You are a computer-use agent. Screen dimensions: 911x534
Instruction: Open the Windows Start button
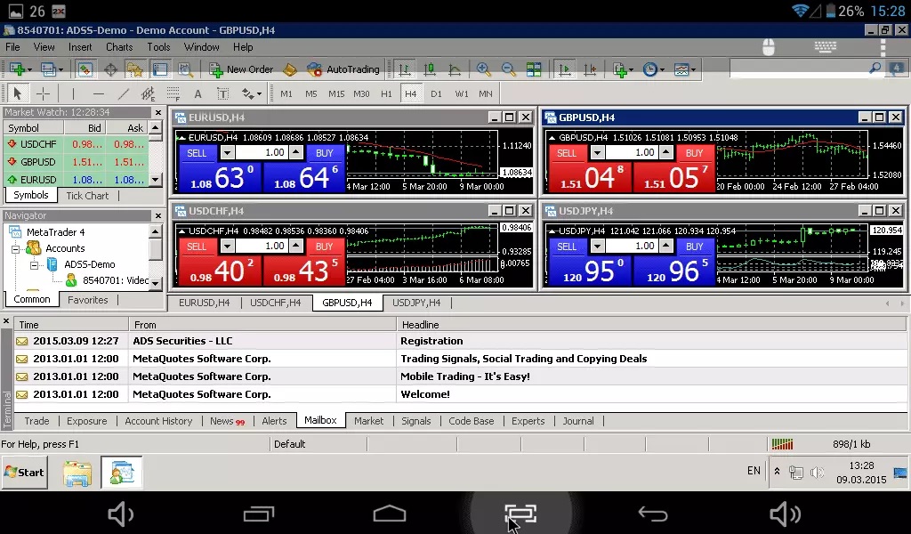[24, 473]
